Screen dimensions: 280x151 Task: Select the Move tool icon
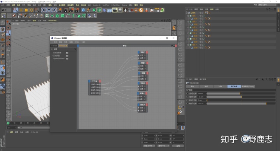(21, 10)
